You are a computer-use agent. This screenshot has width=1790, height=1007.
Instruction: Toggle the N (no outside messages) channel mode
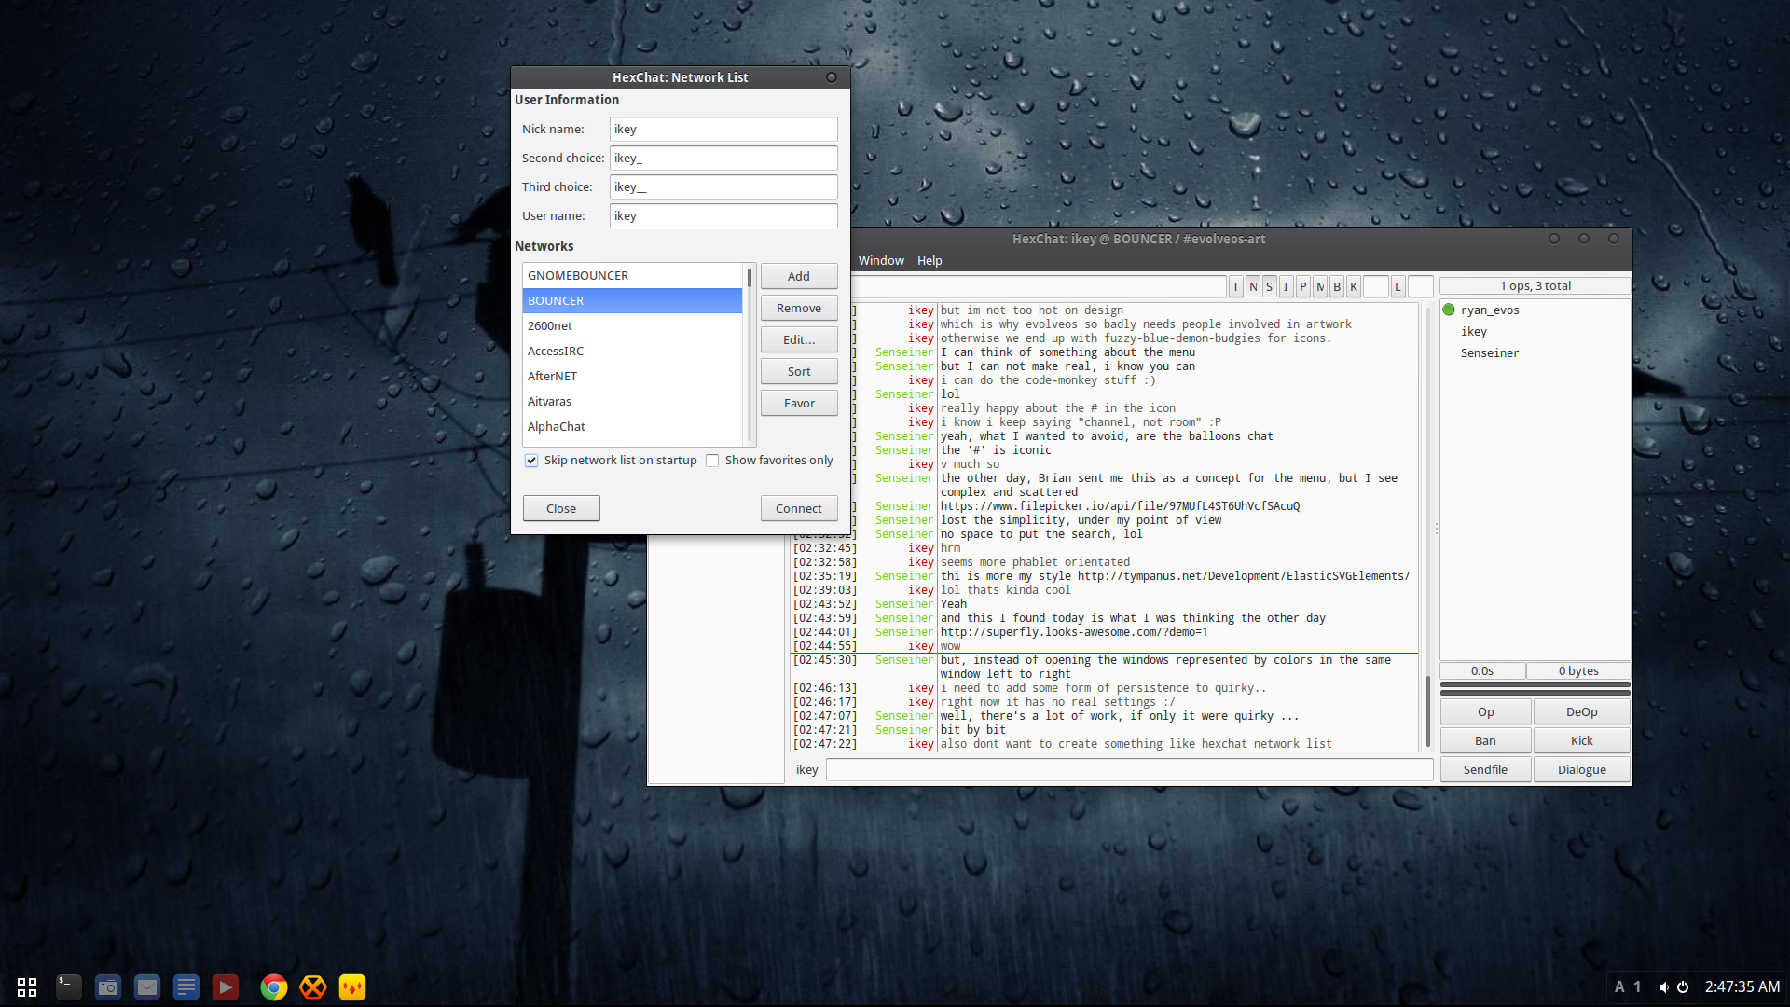(1253, 286)
